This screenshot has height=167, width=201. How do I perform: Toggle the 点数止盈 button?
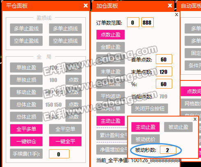[111, 34]
